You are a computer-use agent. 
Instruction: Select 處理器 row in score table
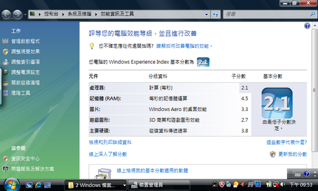coord(170,88)
